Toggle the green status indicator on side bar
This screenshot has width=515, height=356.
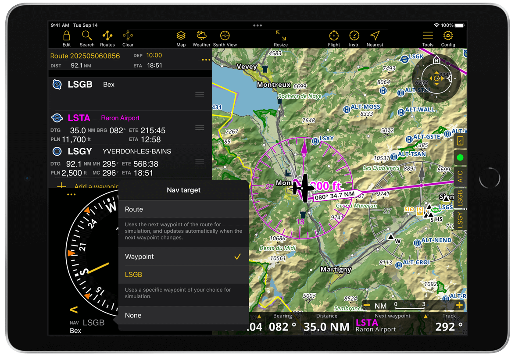click(460, 157)
